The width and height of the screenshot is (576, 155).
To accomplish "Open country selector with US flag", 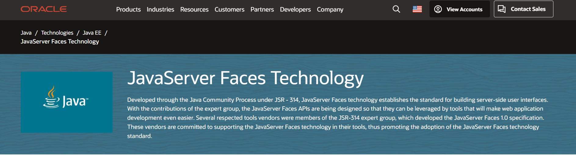I will pos(417,9).
